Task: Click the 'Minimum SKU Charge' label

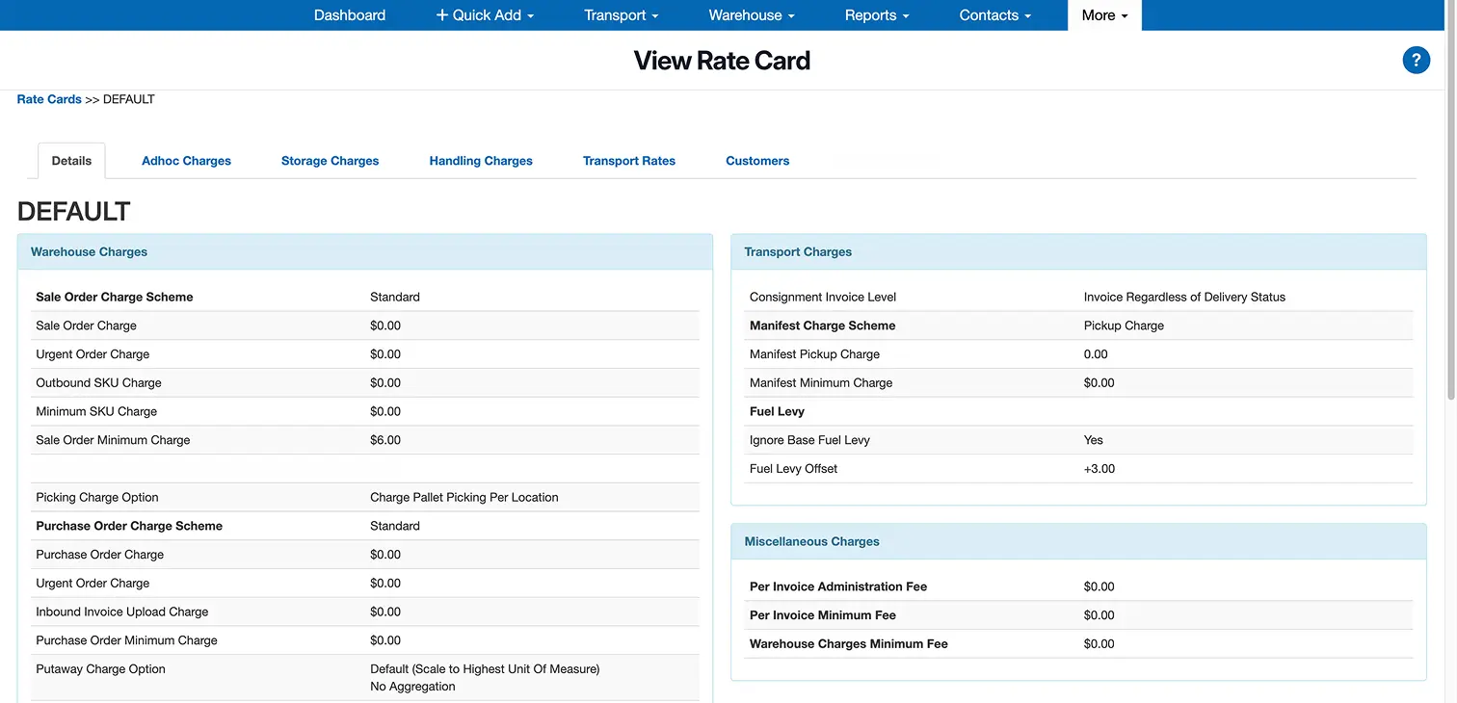Action: pyautogui.click(x=96, y=412)
